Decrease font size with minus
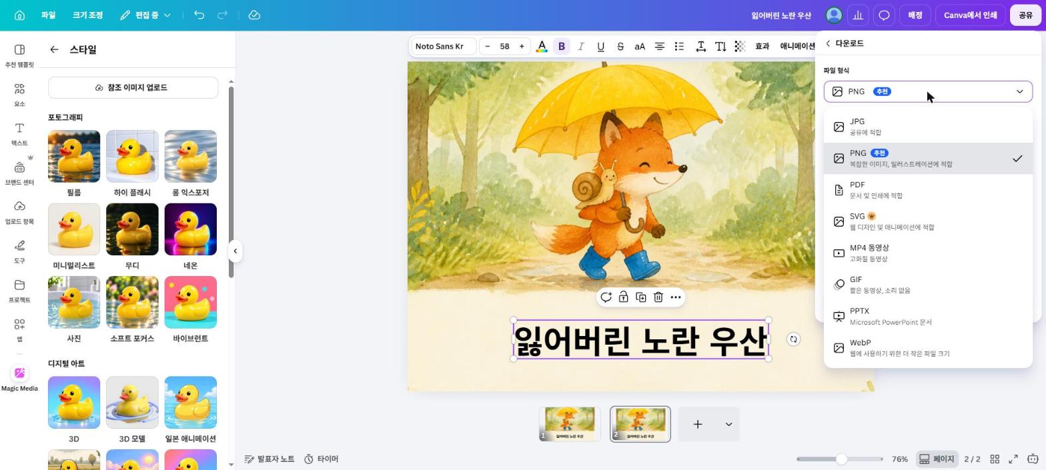 [x=488, y=46]
